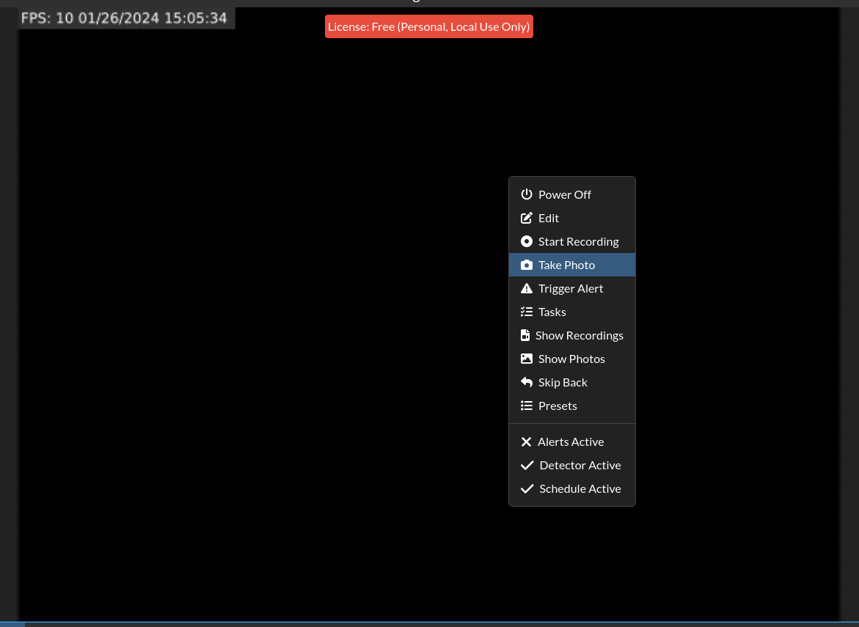
Task: Open Tasks from the context menu
Action: pos(572,312)
